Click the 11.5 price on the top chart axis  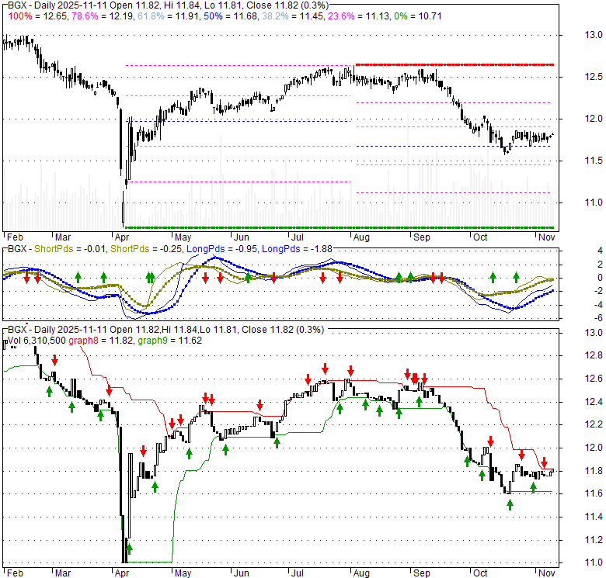(594, 161)
